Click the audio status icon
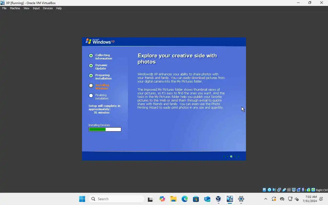 (274, 190)
